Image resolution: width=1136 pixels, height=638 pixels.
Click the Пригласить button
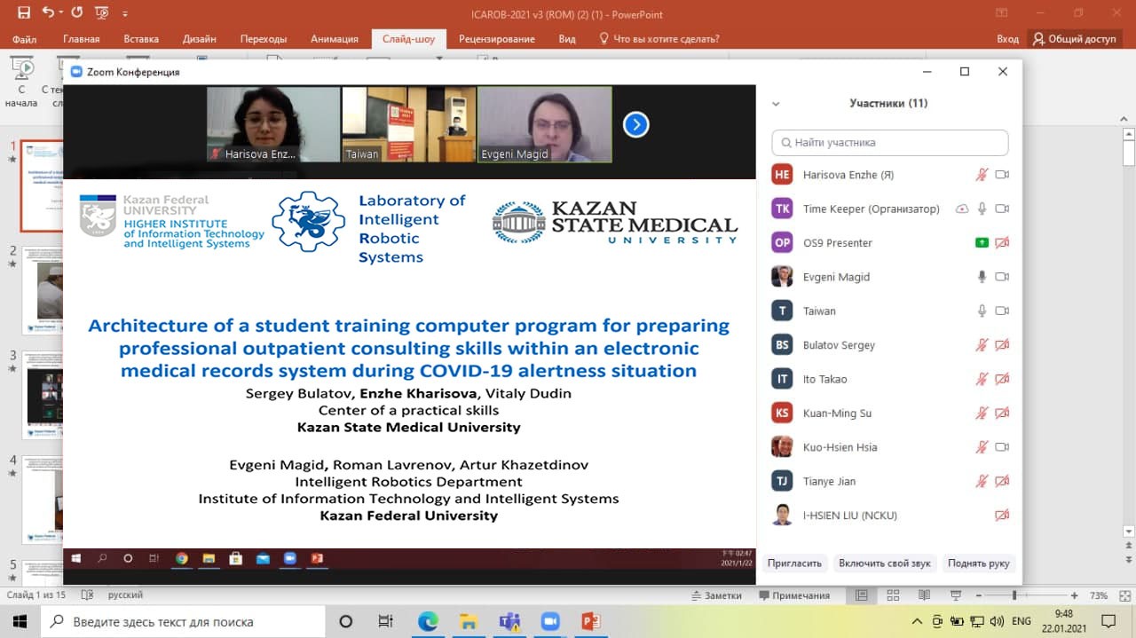coord(794,563)
